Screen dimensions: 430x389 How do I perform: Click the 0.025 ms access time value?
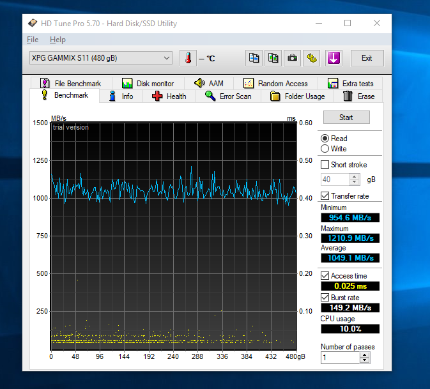point(350,286)
